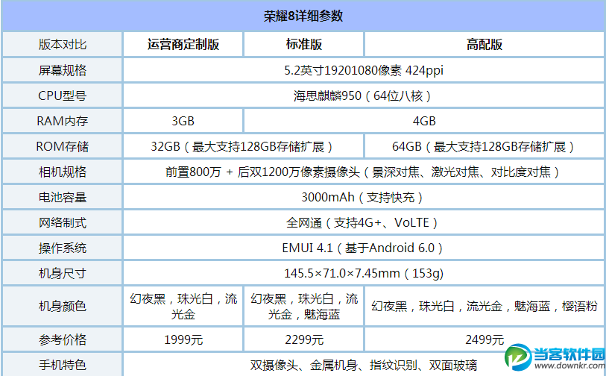Screen dimensions: 606x376
Task: Click the 2499元 price cell
Action: [x=485, y=339]
